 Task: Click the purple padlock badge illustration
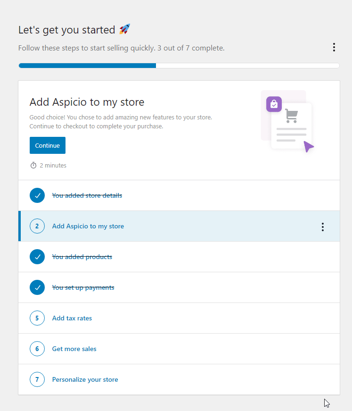(x=274, y=104)
